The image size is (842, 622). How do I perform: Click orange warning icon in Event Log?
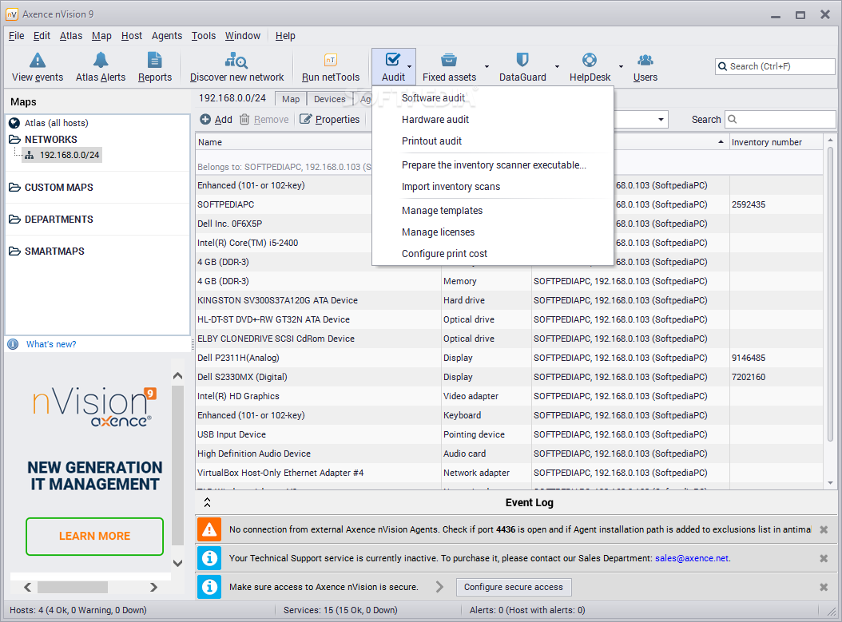(x=209, y=529)
